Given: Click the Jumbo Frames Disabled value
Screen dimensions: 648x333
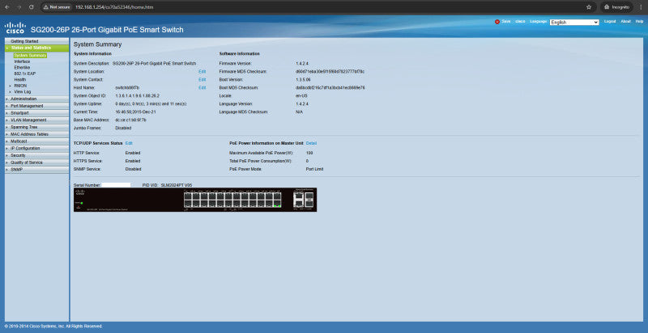Looking at the screenshot, I should coord(123,129).
